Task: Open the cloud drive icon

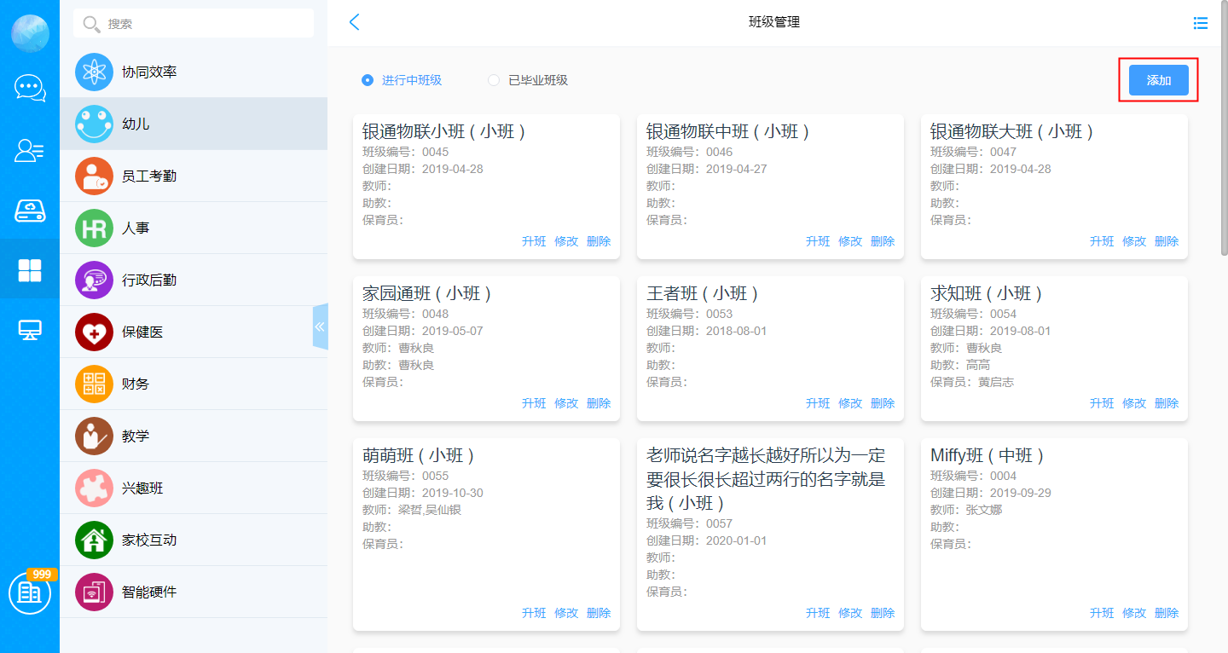Action: [x=30, y=211]
